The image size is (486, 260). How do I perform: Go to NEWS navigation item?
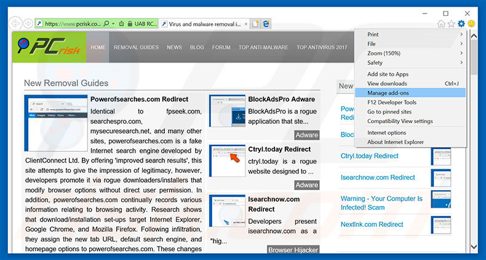[174, 47]
